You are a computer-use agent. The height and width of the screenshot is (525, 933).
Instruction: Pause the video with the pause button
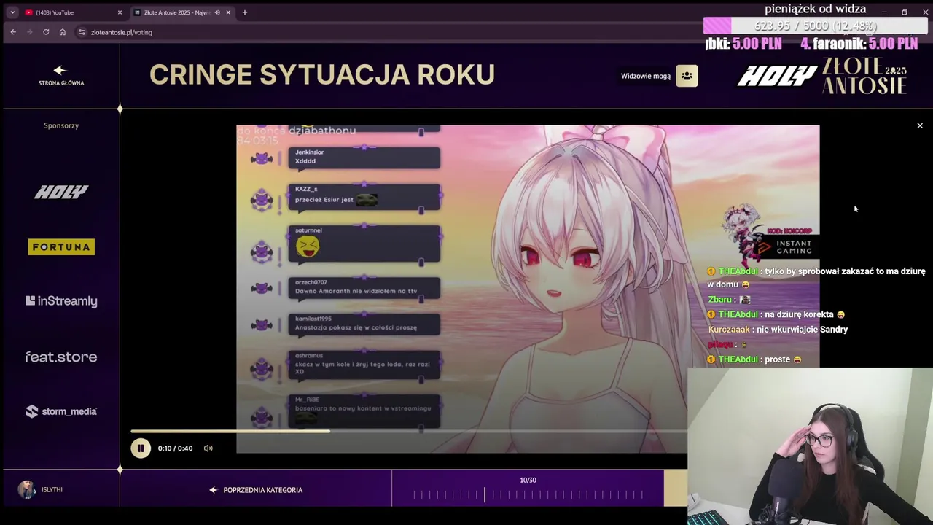coord(141,448)
